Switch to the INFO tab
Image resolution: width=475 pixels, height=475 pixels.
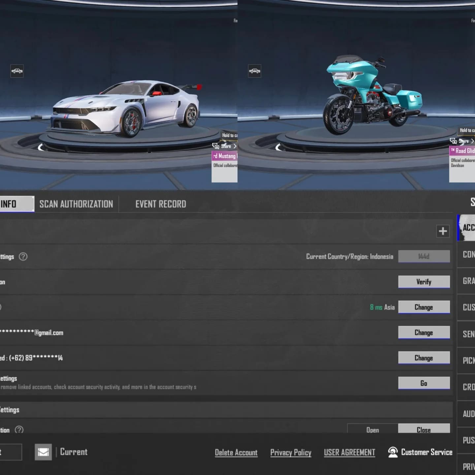17,204
